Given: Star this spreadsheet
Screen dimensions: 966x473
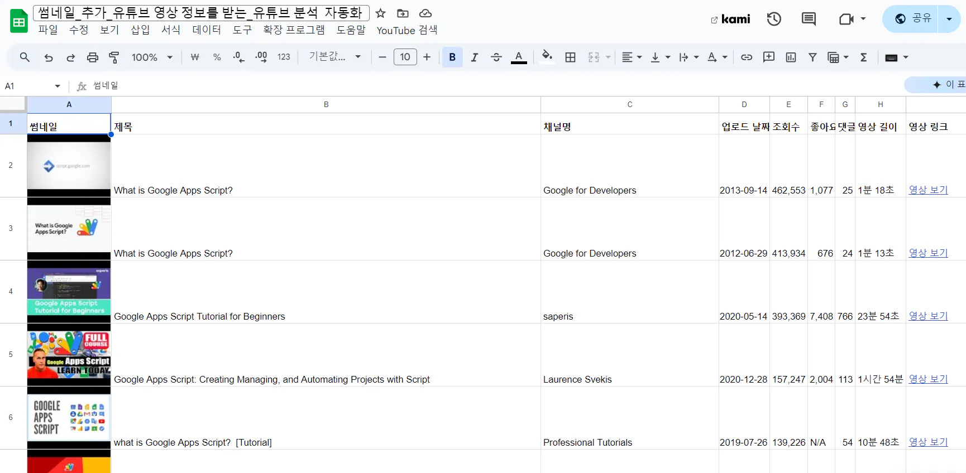Looking at the screenshot, I should pos(380,13).
